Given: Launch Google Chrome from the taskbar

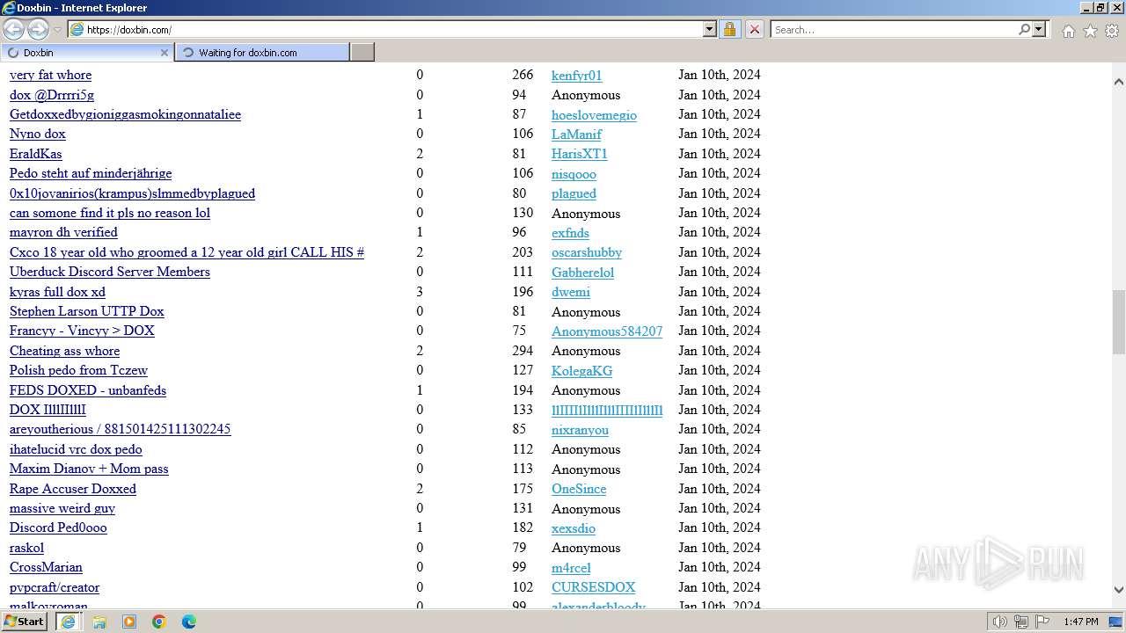Looking at the screenshot, I should [159, 622].
